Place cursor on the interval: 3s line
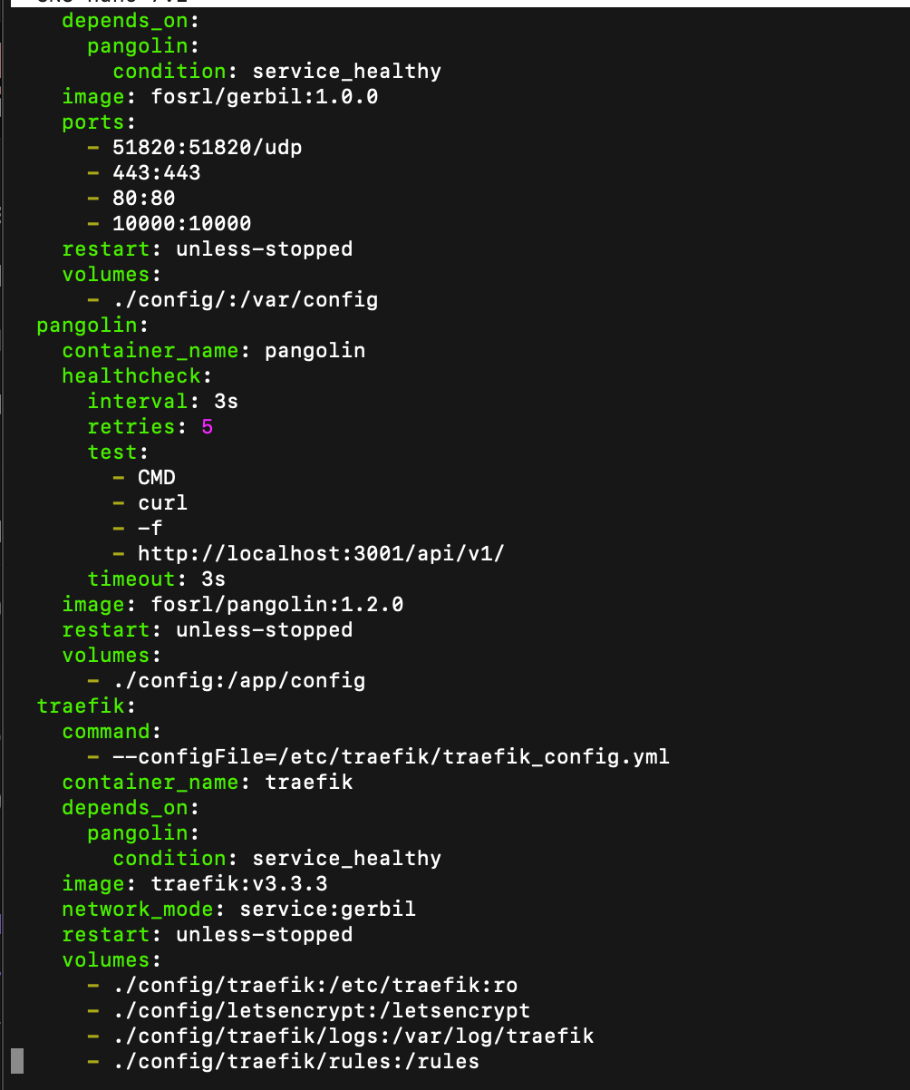This screenshot has height=1090, width=910. [x=163, y=401]
